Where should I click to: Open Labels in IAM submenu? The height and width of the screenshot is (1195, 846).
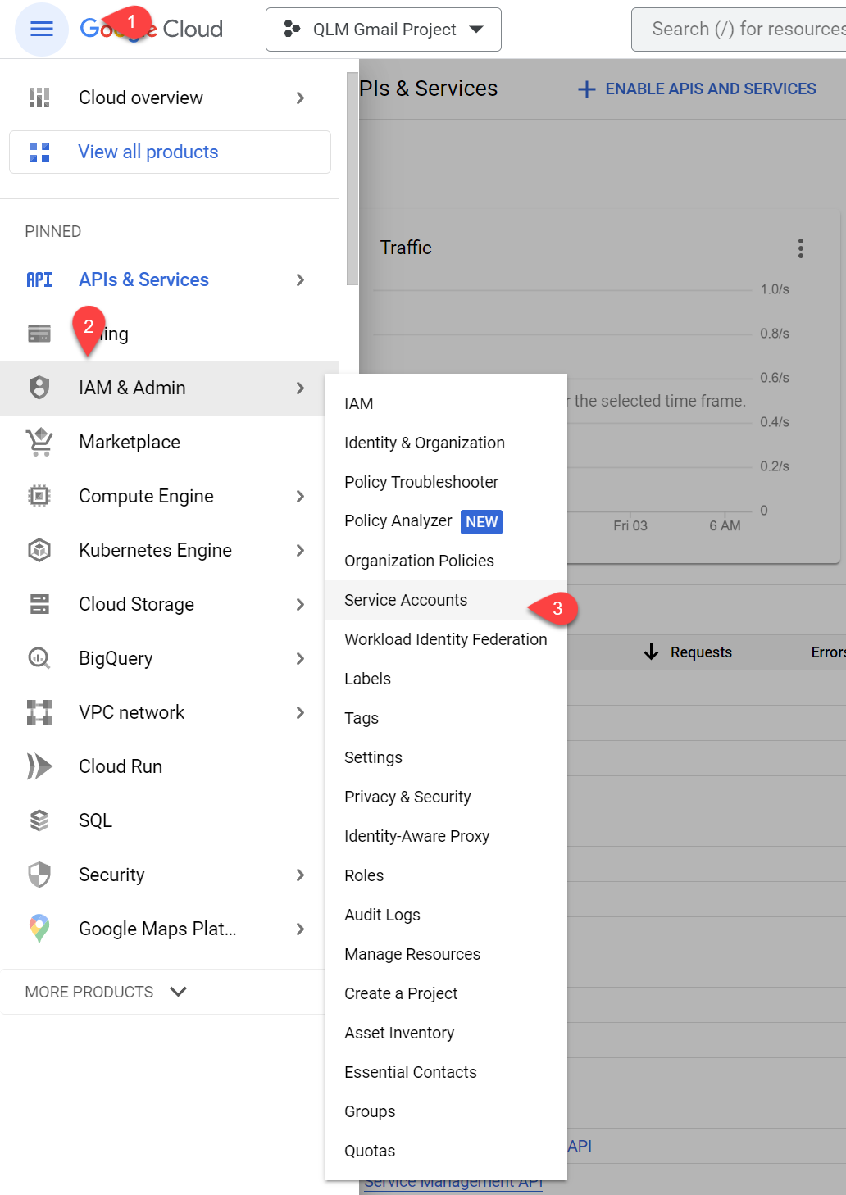[446, 679]
